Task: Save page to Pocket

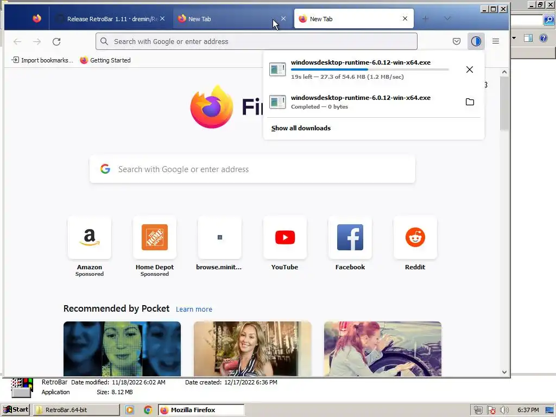Action: pos(456,41)
